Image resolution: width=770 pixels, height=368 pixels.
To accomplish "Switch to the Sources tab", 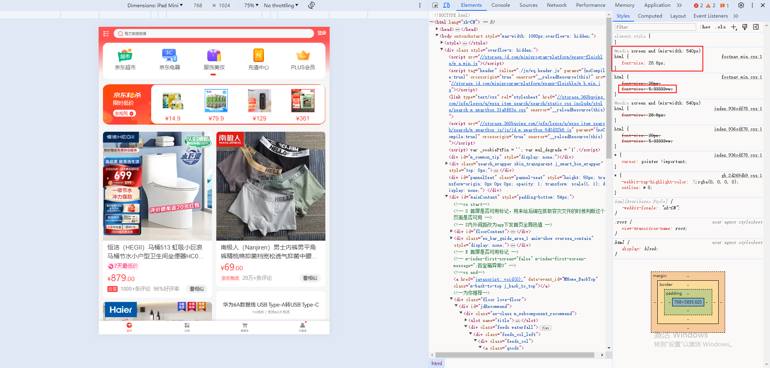I will pos(528,5).
